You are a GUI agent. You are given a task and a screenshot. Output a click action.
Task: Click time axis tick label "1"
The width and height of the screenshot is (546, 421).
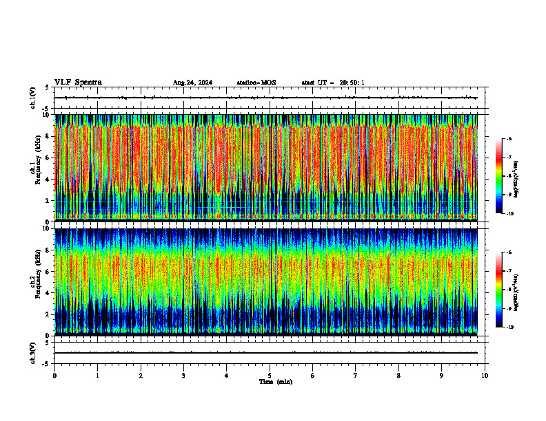(x=98, y=376)
